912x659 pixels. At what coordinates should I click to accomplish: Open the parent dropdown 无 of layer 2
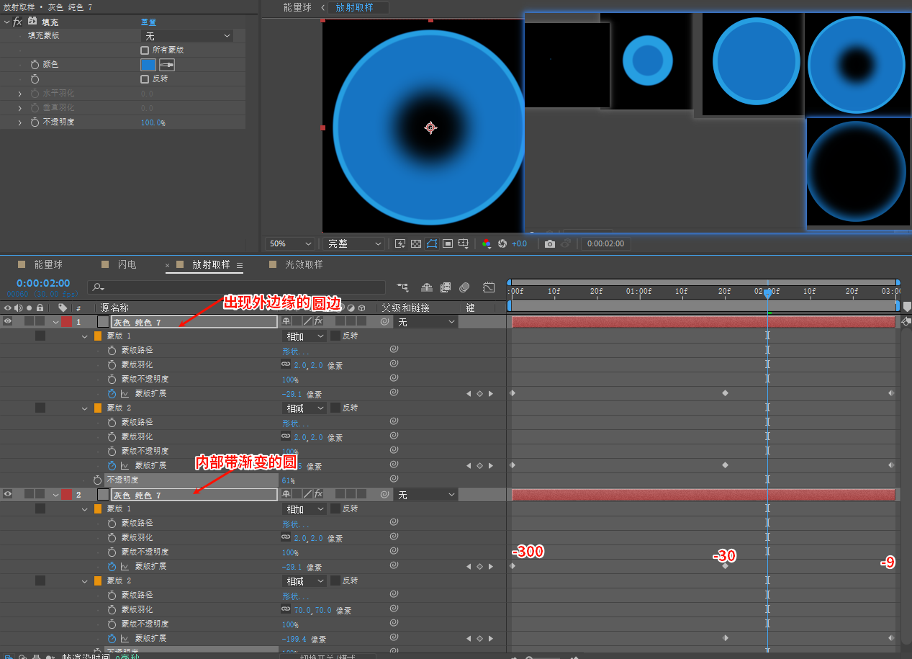point(426,495)
